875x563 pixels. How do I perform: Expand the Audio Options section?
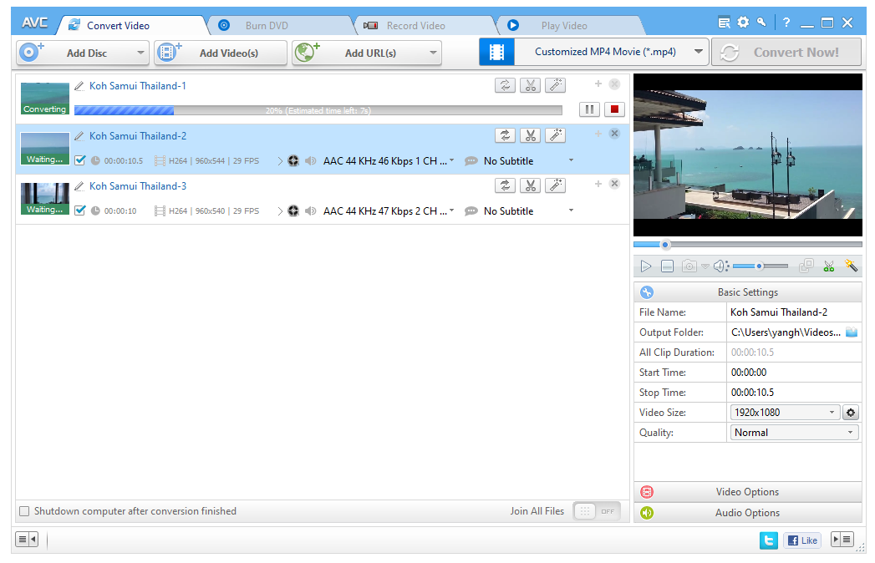click(x=748, y=512)
